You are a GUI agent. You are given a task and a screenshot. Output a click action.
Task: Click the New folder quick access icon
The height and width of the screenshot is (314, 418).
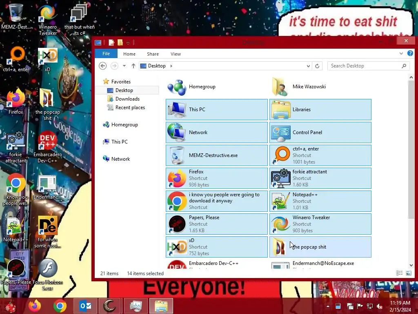pyautogui.click(x=120, y=43)
